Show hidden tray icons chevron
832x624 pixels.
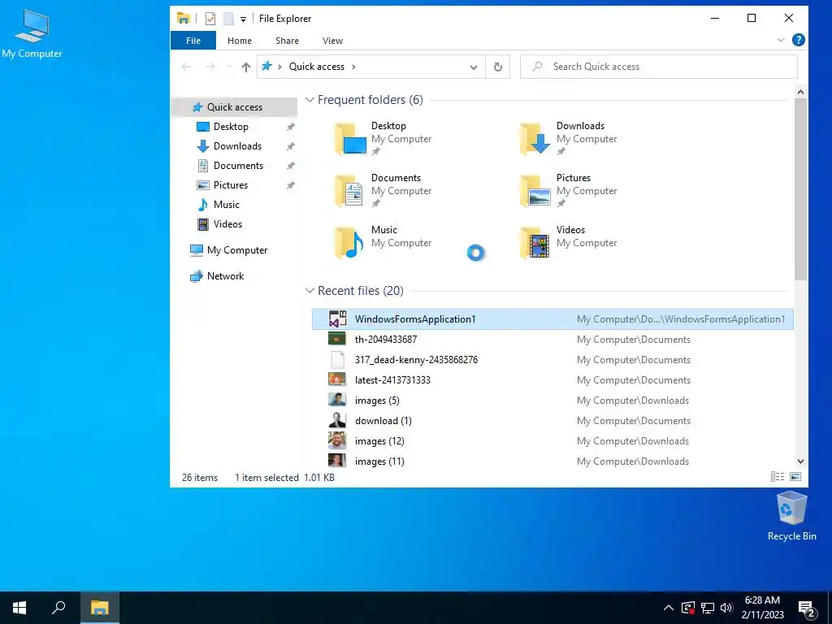coord(669,608)
